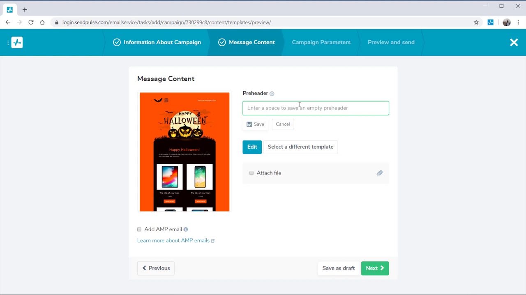Open Learn more about AMP emails link

[x=176, y=241]
